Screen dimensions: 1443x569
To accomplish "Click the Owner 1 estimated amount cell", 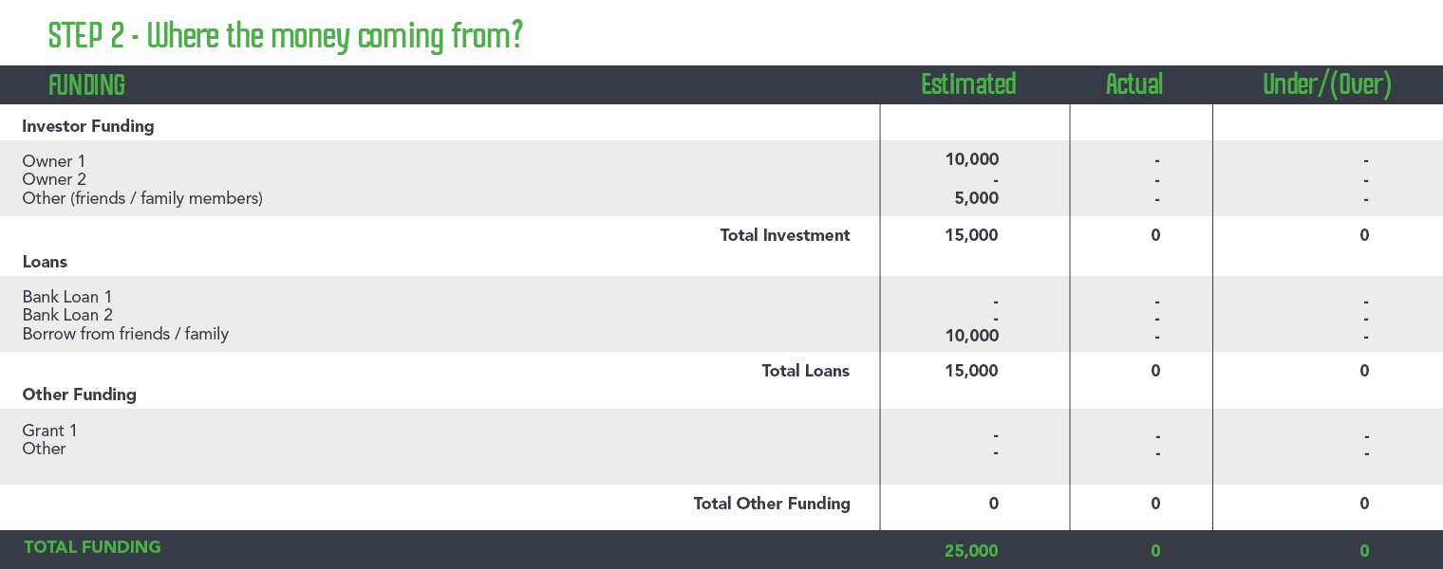I will (971, 160).
